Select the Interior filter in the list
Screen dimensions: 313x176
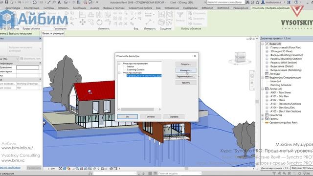click(131, 66)
